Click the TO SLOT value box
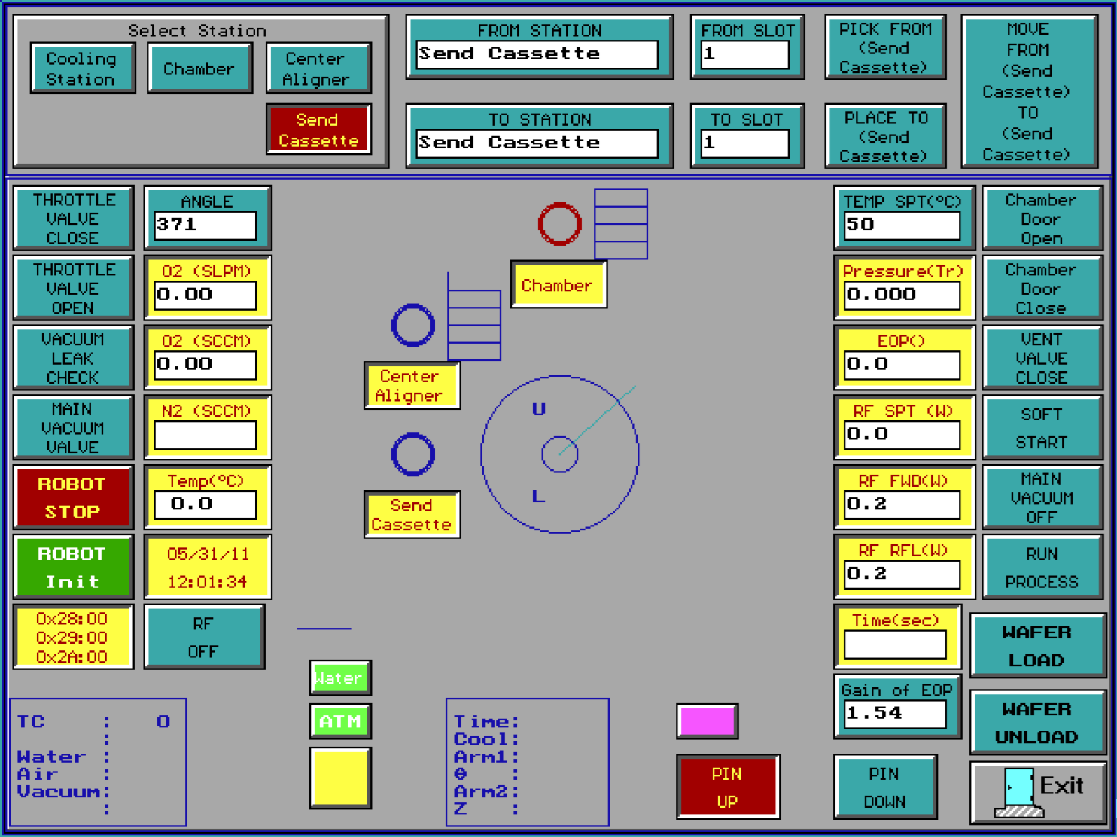1117x837 pixels. coord(744,143)
